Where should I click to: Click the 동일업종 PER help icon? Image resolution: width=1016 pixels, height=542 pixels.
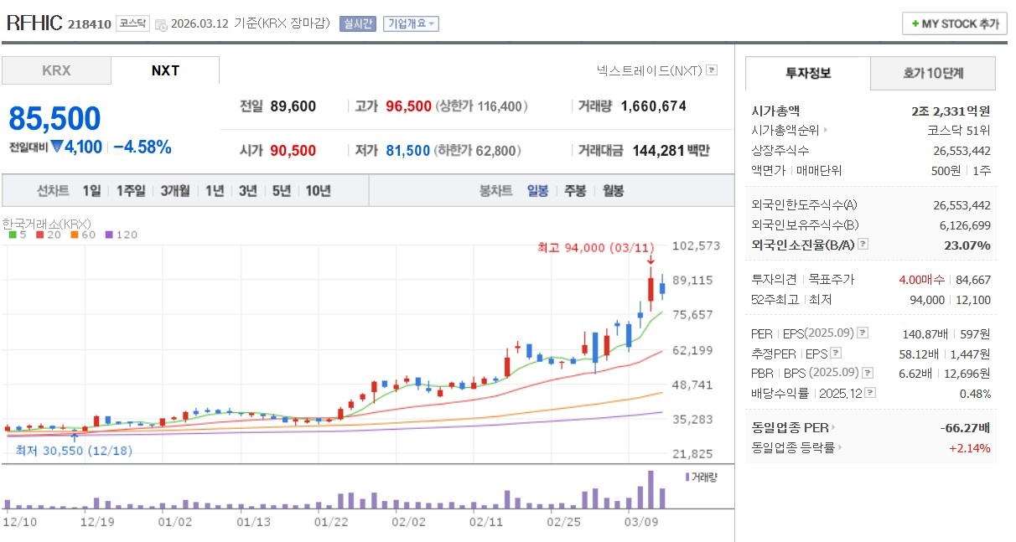click(833, 428)
